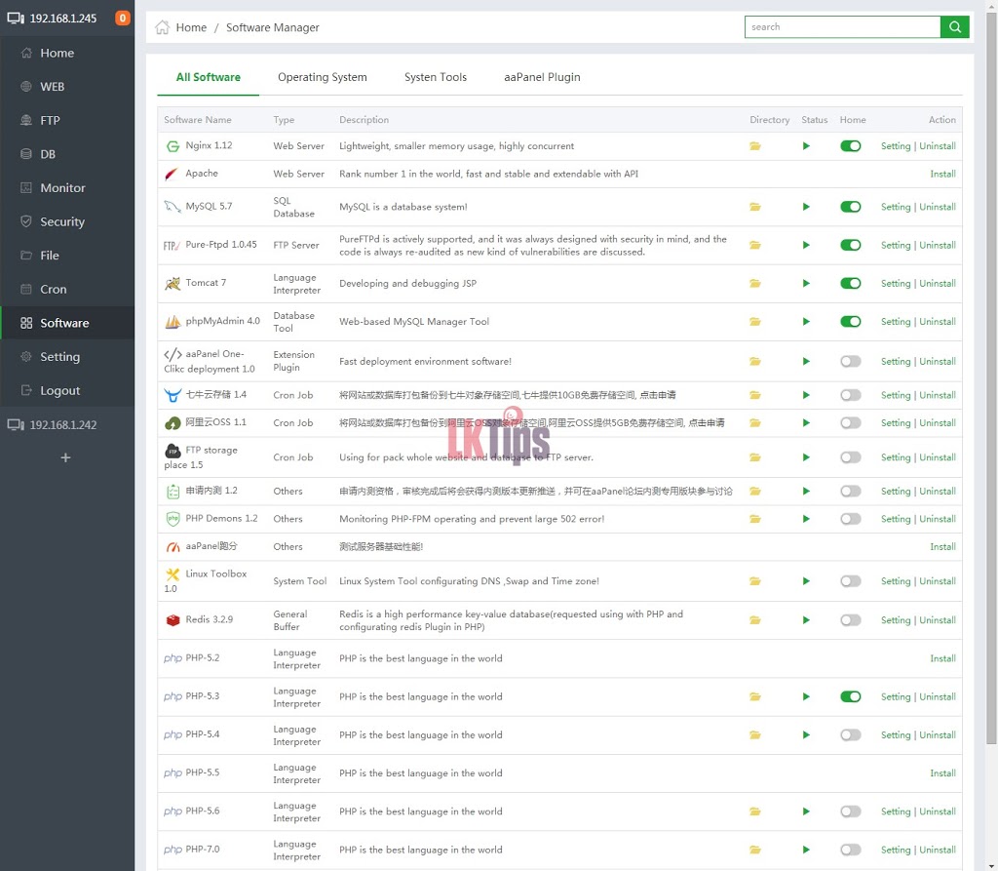The width and height of the screenshot is (998, 871).
Task: Open the FTP sidebar menu
Action: click(x=67, y=120)
